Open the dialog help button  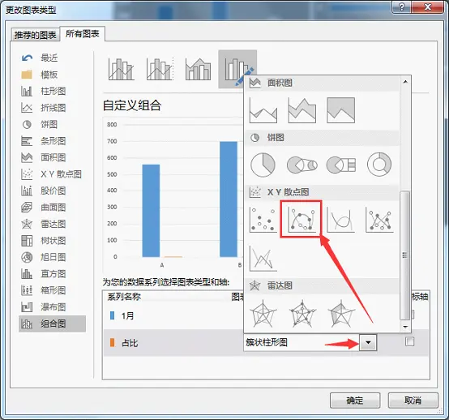(x=401, y=6)
